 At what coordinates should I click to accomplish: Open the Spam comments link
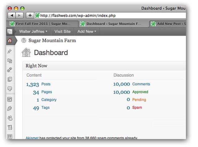(137, 108)
